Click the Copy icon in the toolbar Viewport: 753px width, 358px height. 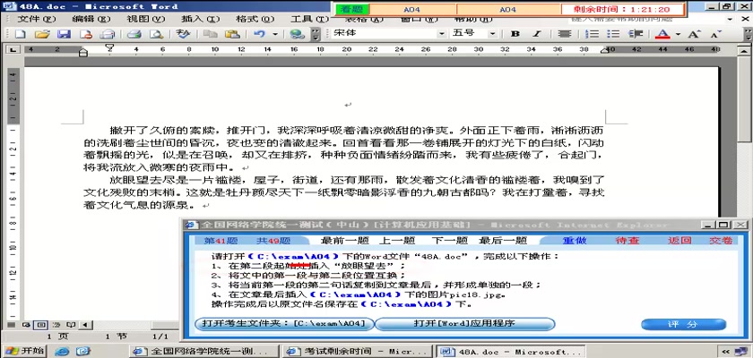(x=210, y=34)
